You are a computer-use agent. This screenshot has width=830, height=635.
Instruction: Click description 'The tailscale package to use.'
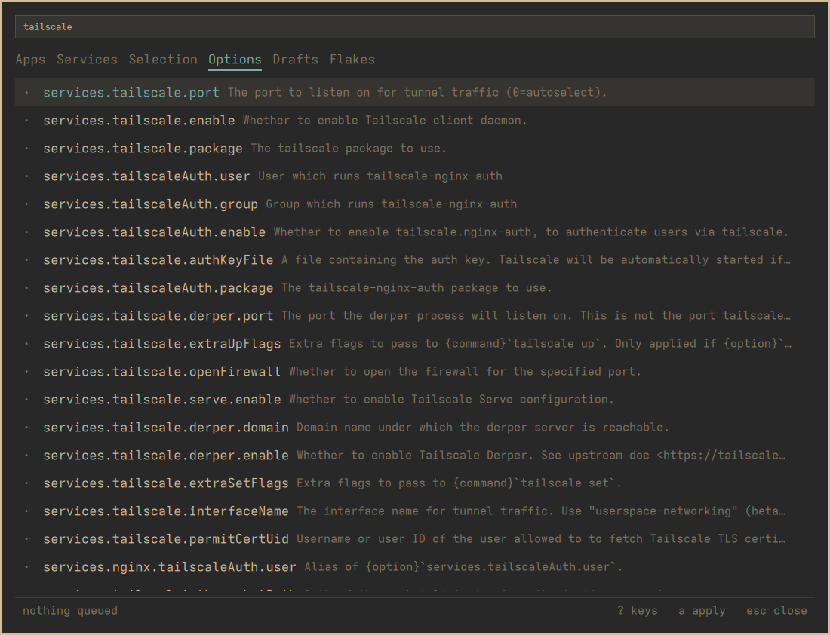349,148
